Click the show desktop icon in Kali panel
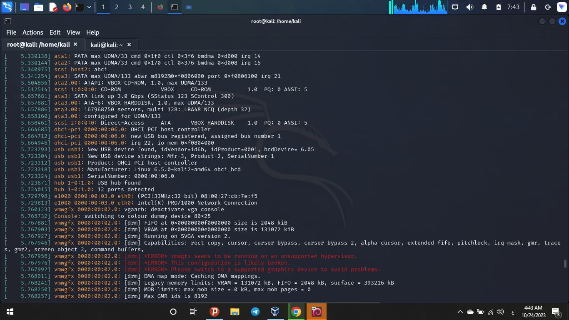Screen dimensions: 569x320 (x=25, y=7)
